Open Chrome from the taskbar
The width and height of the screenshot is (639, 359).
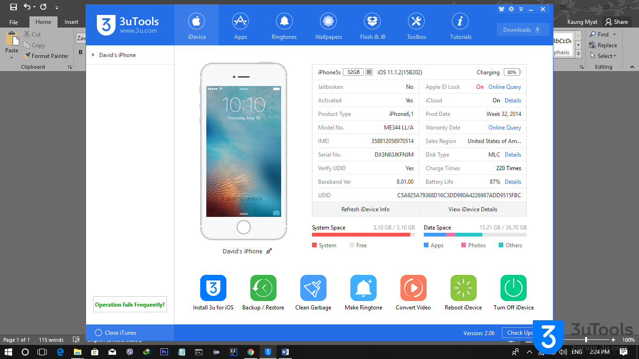coord(251,352)
